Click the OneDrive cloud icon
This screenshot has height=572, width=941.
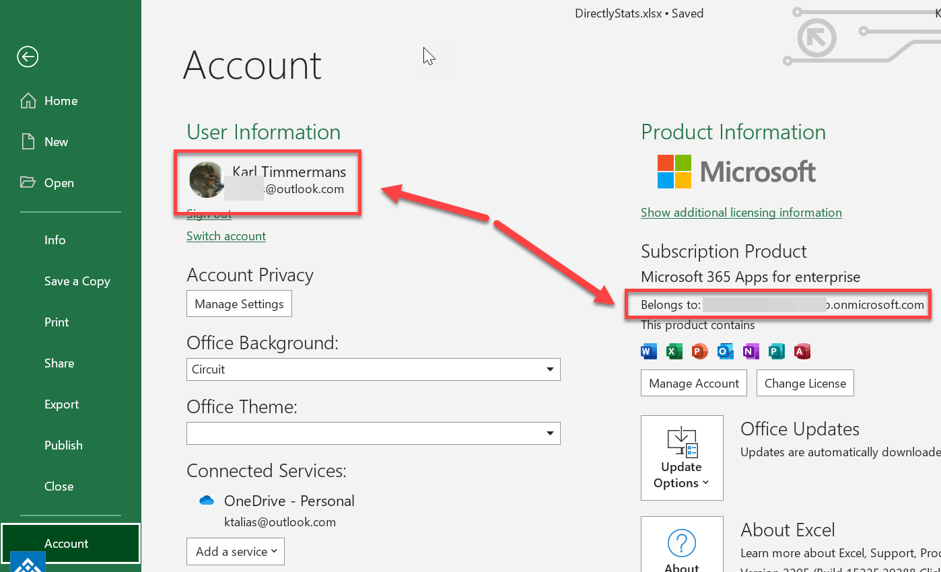[206, 501]
